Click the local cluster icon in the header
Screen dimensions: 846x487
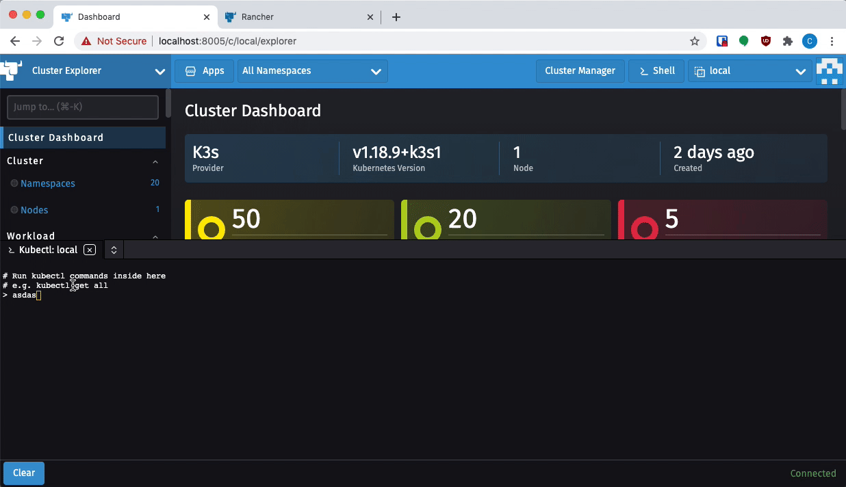click(x=700, y=70)
